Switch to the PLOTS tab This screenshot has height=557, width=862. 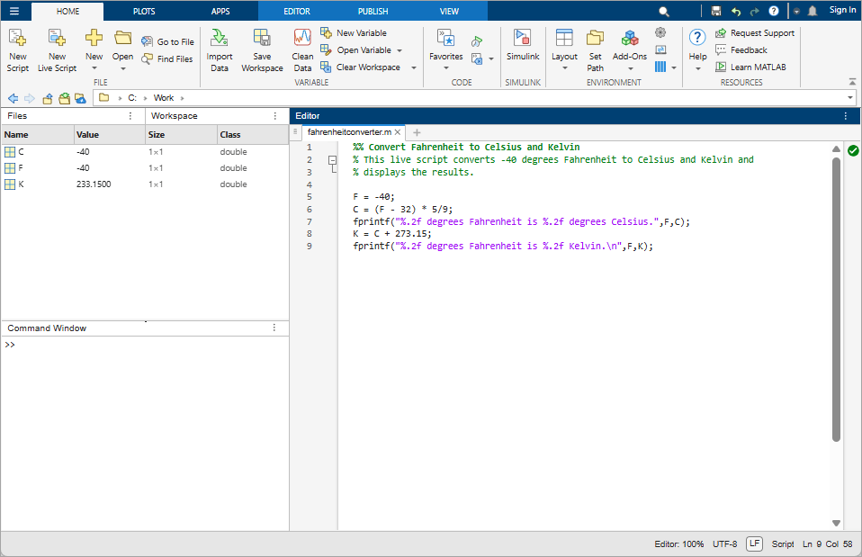(x=144, y=11)
